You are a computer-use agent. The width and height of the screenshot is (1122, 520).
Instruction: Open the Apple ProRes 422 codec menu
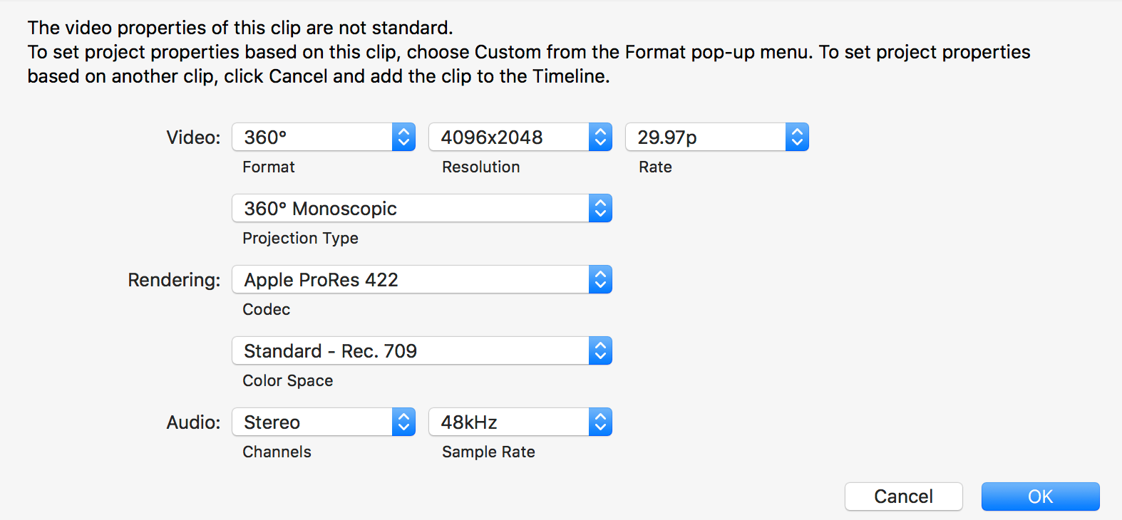(422, 279)
